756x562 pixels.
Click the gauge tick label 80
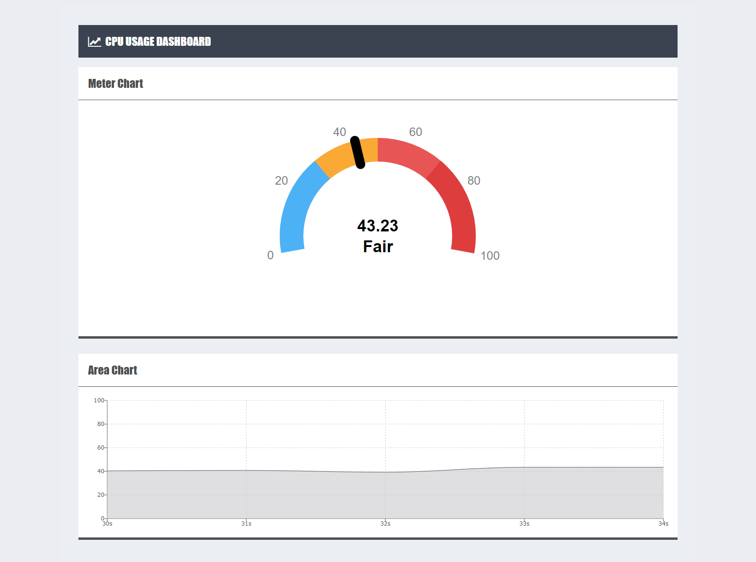pos(473,180)
